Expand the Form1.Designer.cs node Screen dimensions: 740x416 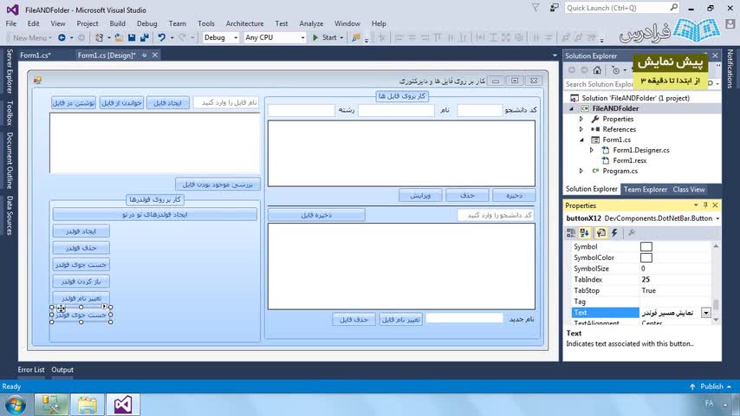(592, 150)
